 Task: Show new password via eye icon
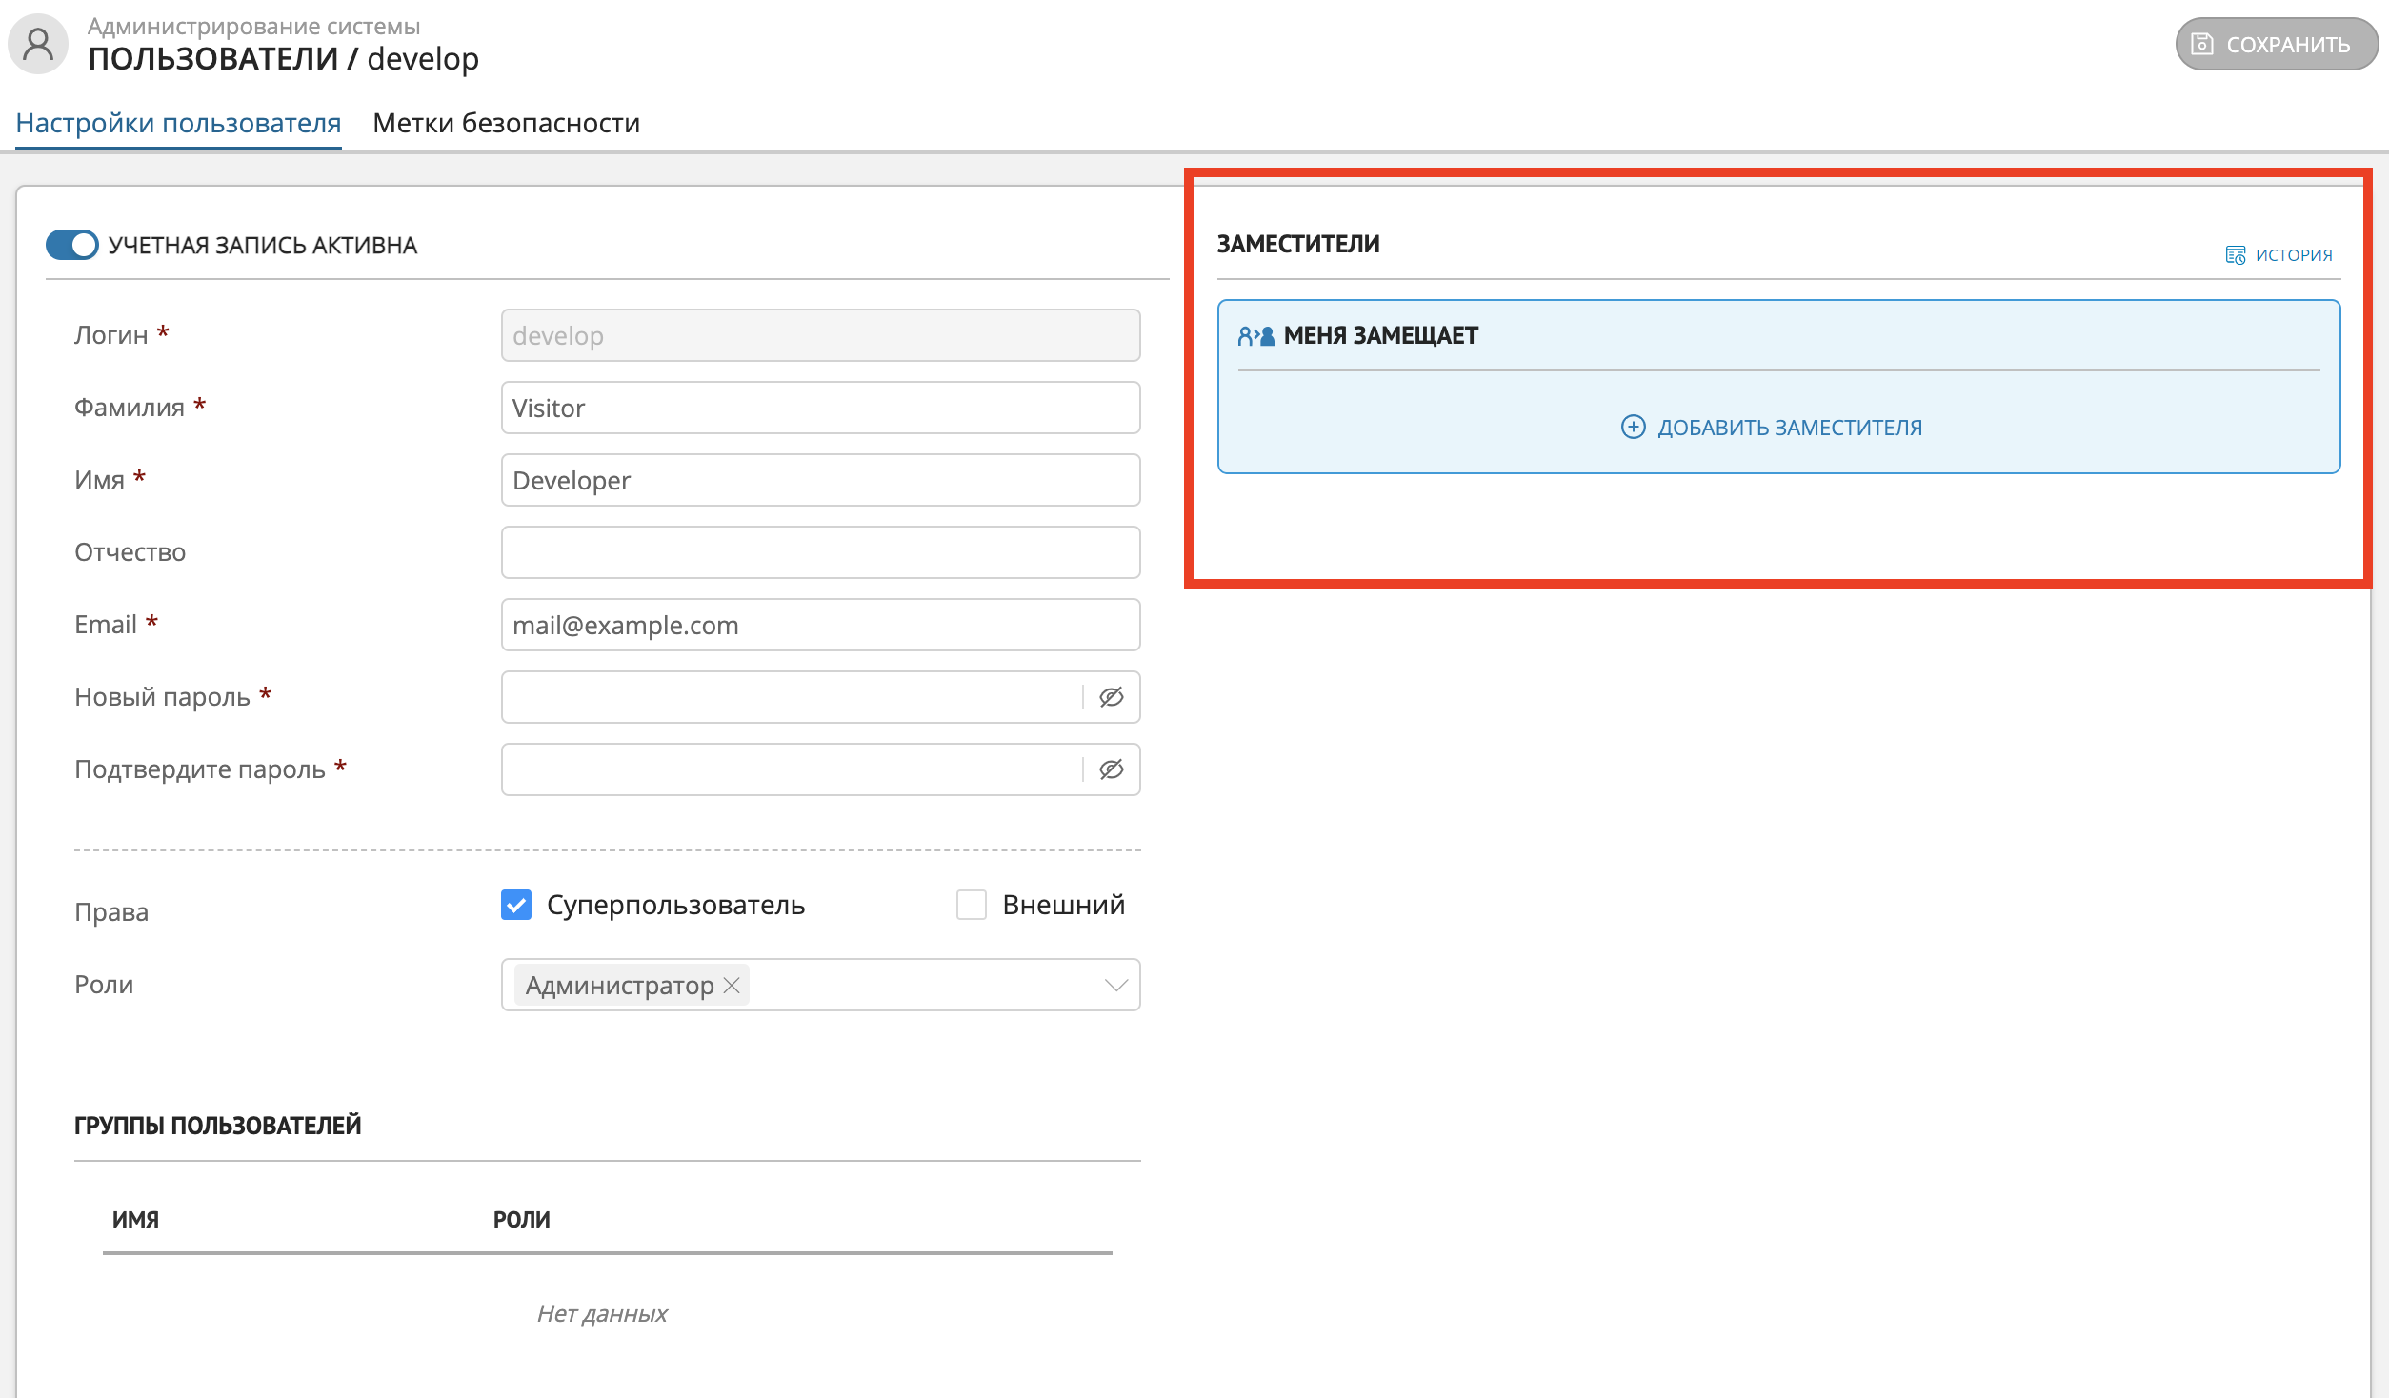pos(1111,697)
